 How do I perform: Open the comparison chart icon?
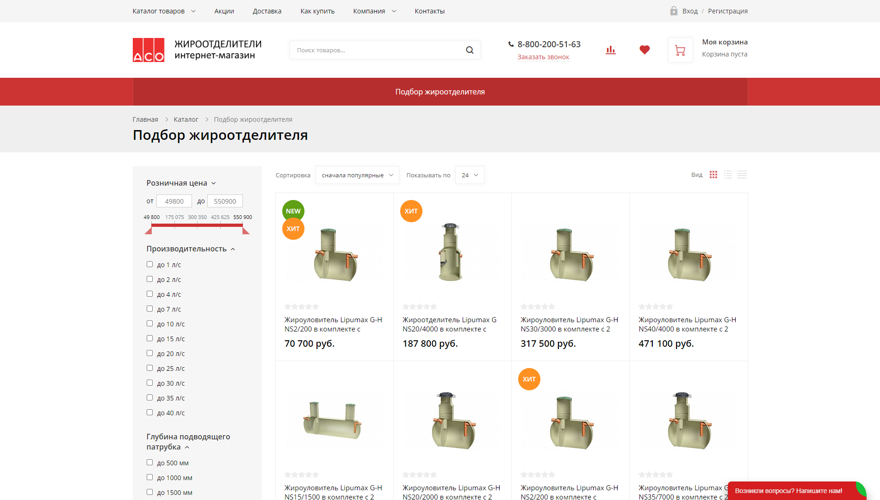[611, 50]
